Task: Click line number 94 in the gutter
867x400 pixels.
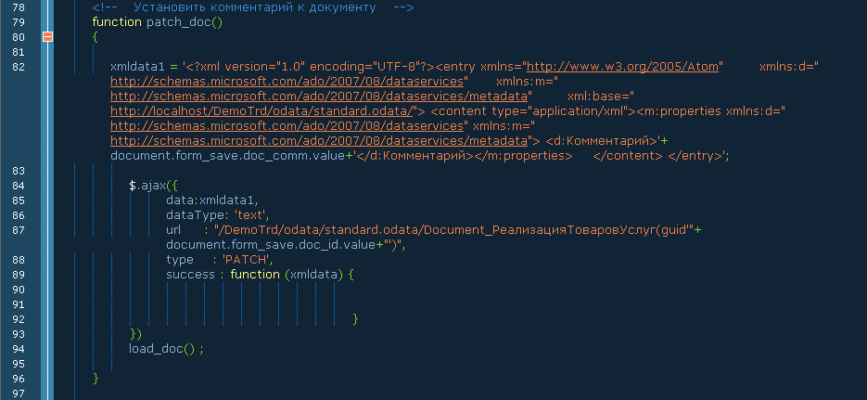Action: (19, 349)
